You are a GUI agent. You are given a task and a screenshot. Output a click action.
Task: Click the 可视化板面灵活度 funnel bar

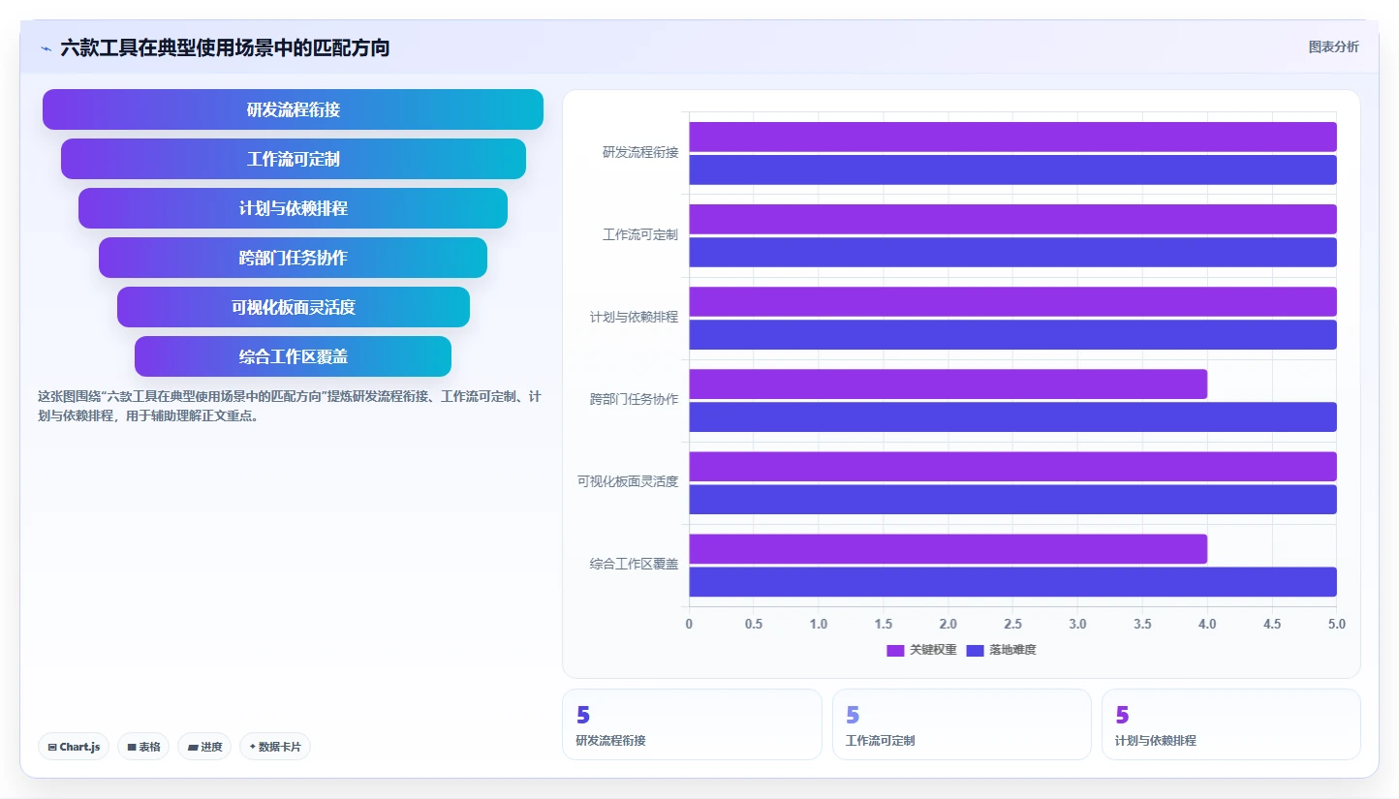[293, 307]
